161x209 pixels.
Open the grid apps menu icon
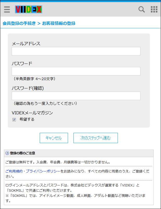[x=154, y=9]
